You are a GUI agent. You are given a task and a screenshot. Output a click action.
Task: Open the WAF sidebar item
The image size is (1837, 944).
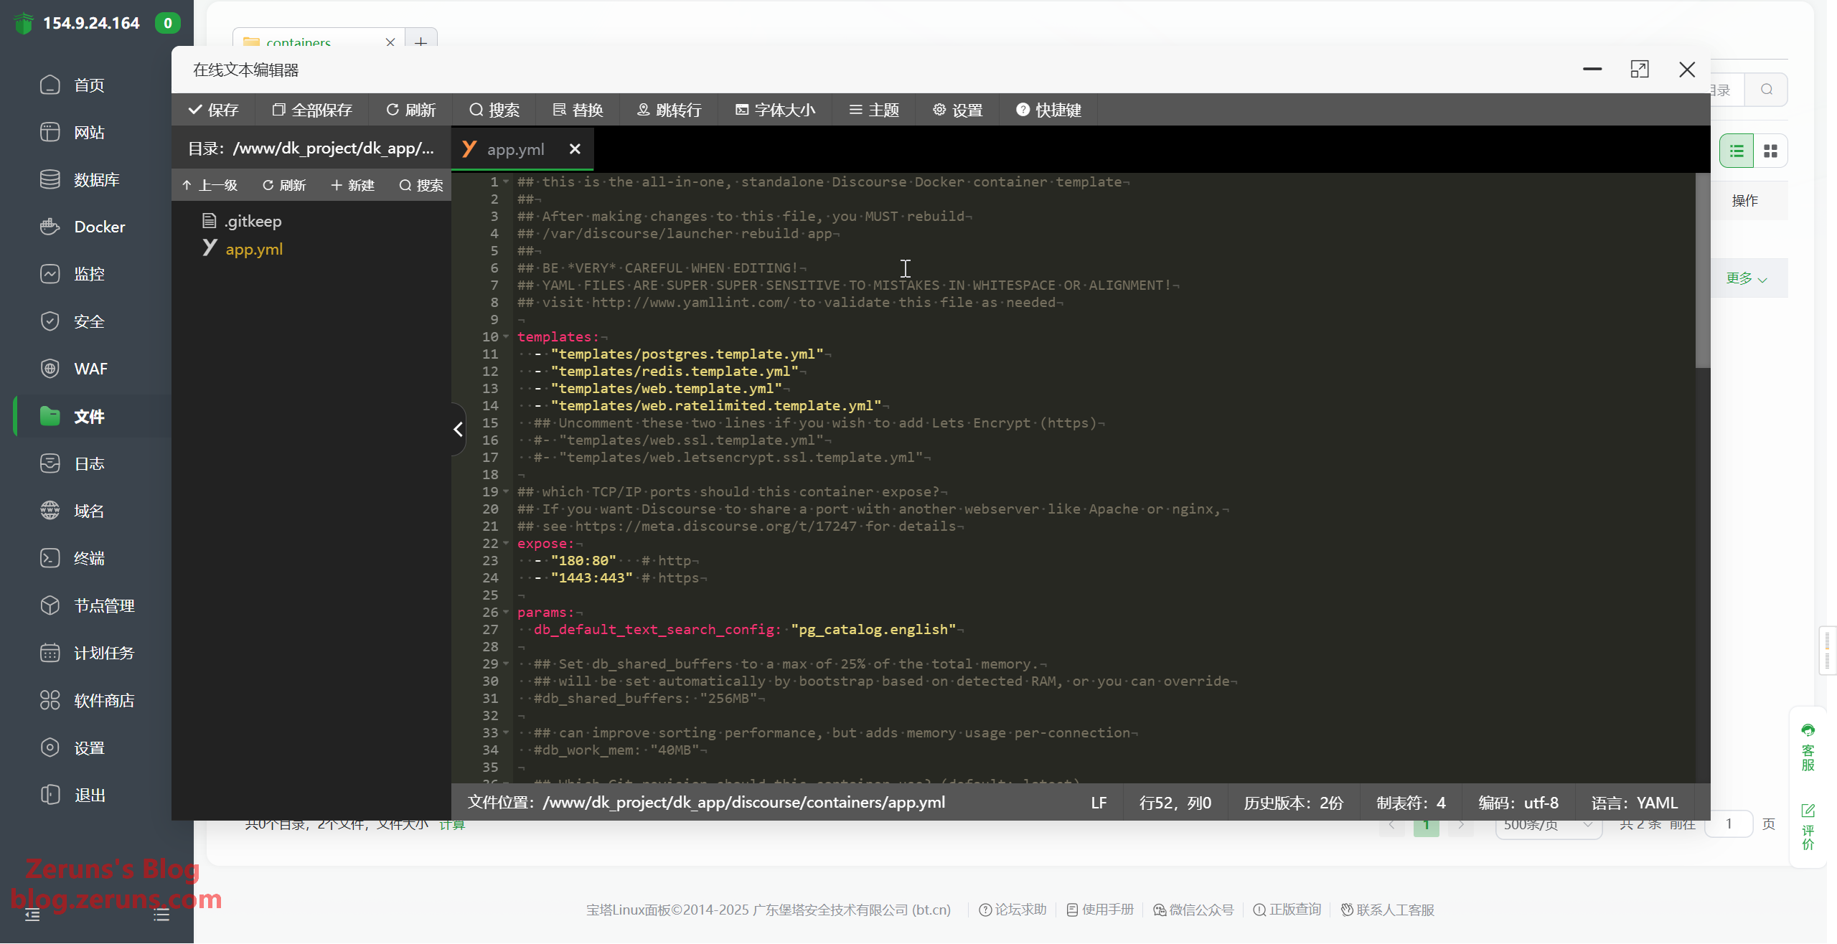coord(90,369)
